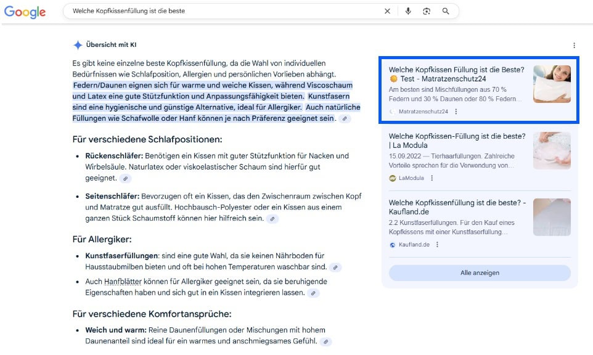
Task: Open Google Lens image search icon
Action: (x=427, y=11)
